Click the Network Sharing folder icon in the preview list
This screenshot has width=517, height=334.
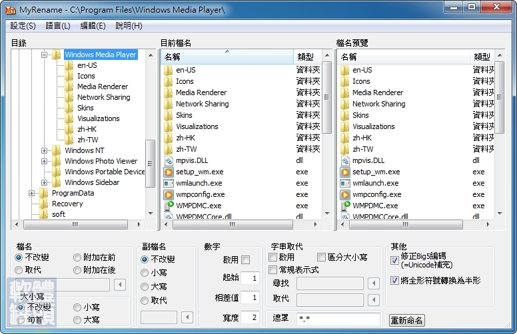(345, 104)
